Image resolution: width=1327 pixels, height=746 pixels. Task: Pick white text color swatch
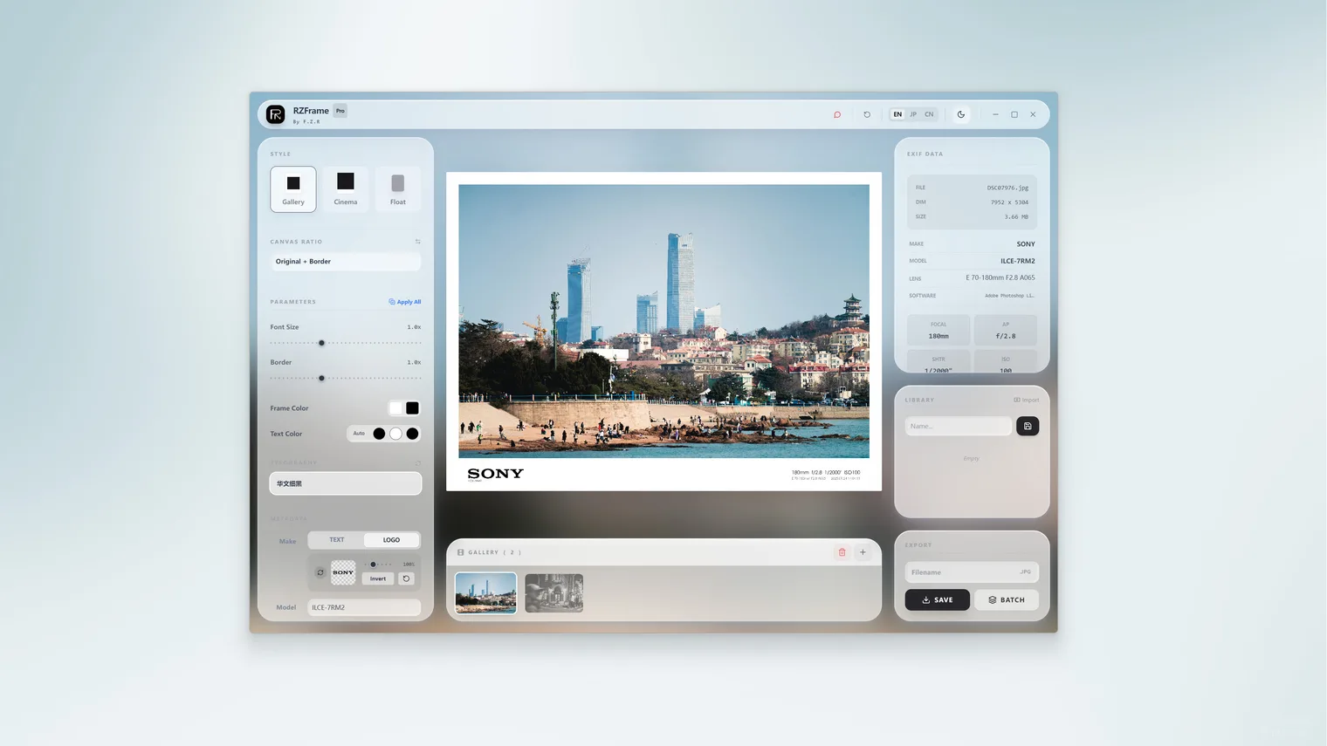395,434
